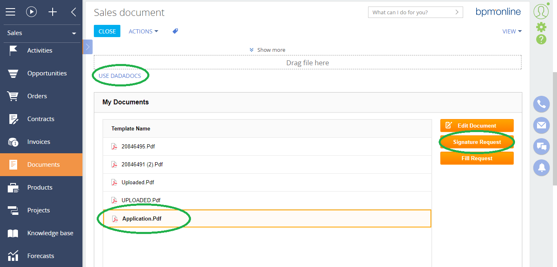Open the VIEW dropdown
The image size is (557, 267).
[x=512, y=31]
